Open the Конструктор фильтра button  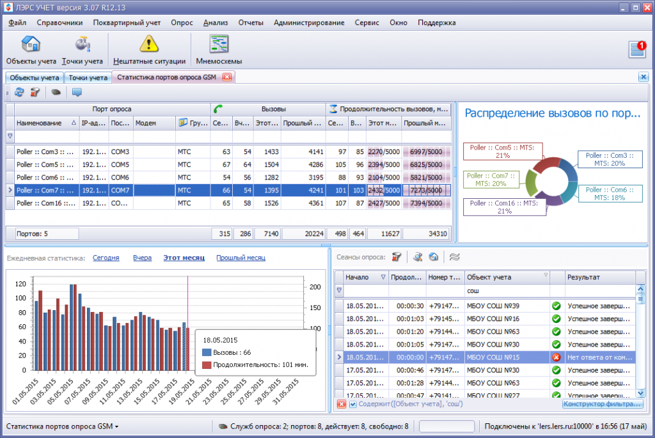click(601, 404)
